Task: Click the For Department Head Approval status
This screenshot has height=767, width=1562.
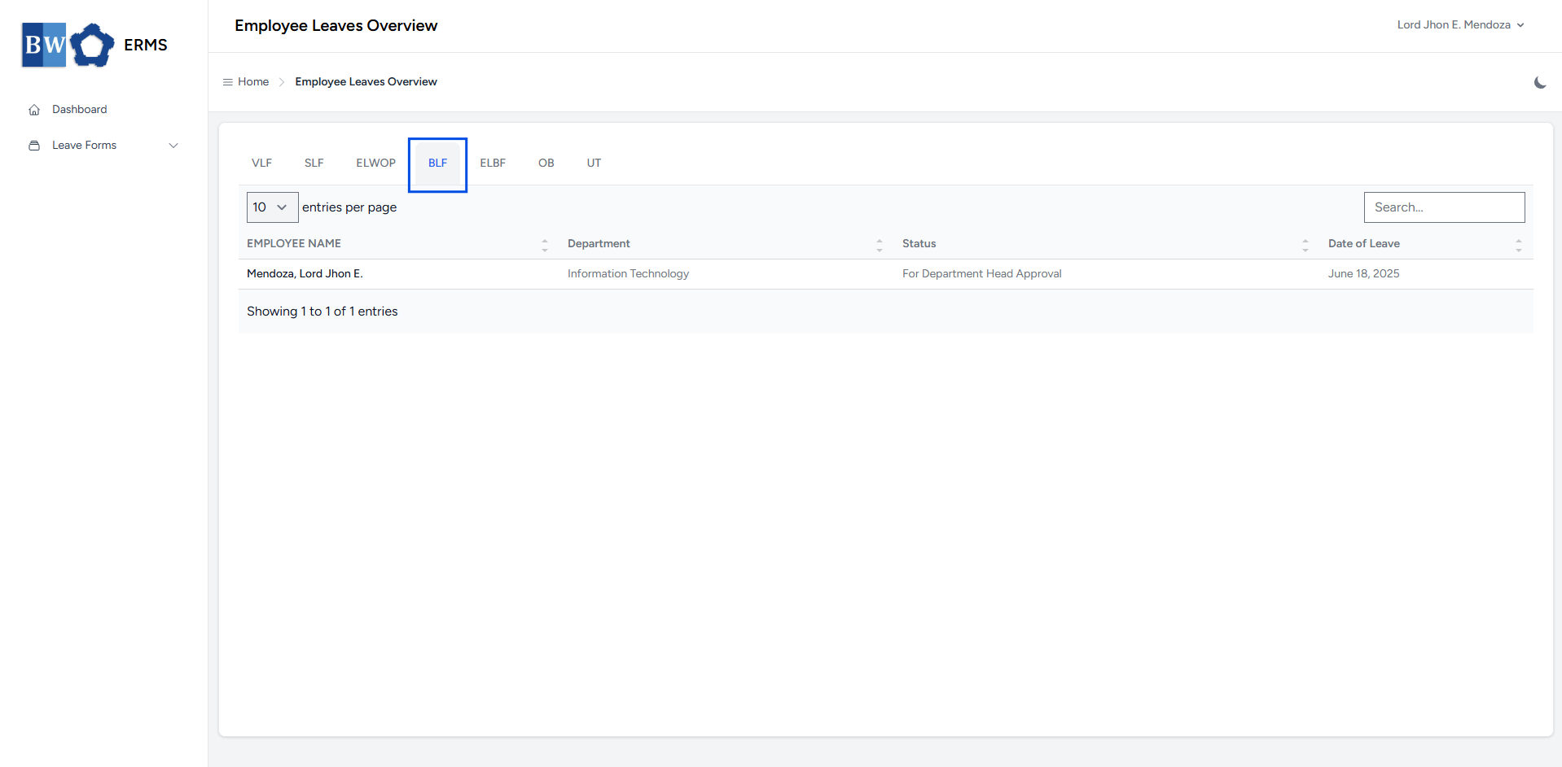Action: (x=981, y=274)
